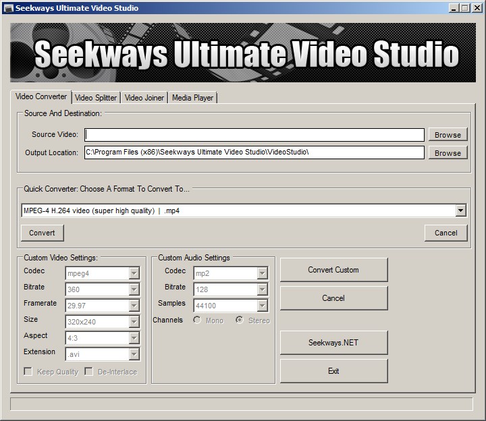
Task: Click the bottom progress bar
Action: [x=242, y=404]
